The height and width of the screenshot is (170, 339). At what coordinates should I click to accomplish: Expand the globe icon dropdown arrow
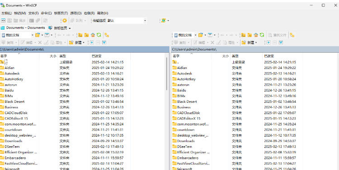click(x=168, y=21)
